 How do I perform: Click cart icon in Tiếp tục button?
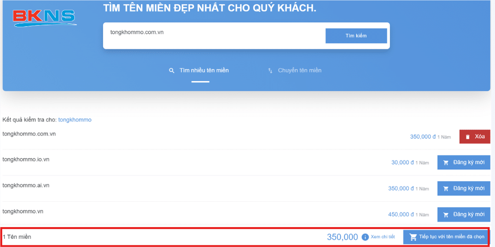tap(413, 237)
